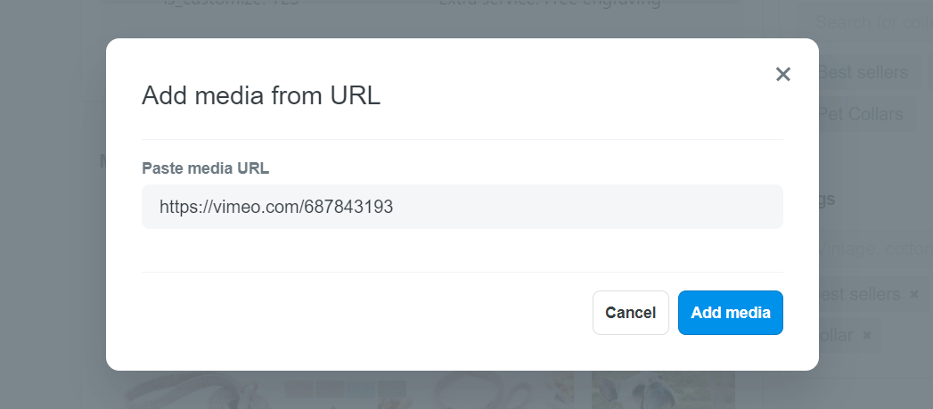Click the Extra service Free engraving text

click(550, 3)
